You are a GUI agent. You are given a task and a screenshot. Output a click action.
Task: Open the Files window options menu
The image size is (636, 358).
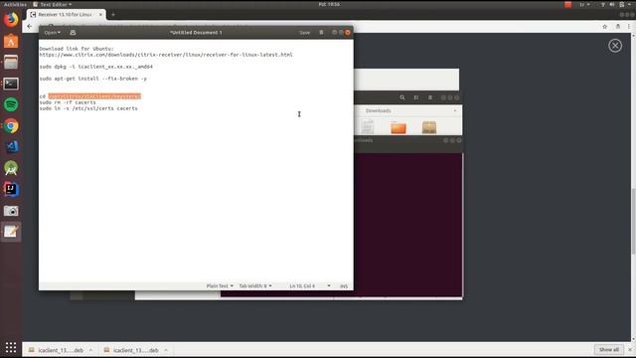tap(430, 97)
